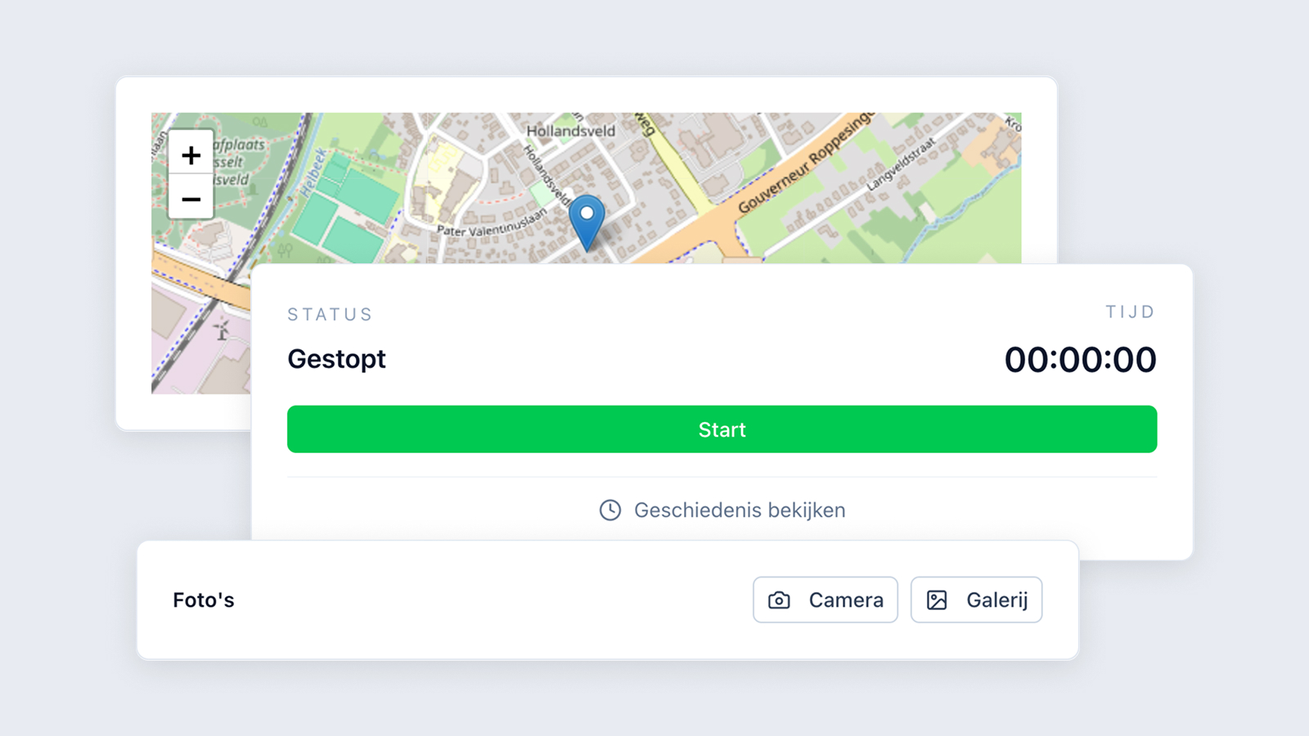Image resolution: width=1309 pixels, height=736 pixels.
Task: Click the Helbeek stream label on map
Action: point(312,173)
